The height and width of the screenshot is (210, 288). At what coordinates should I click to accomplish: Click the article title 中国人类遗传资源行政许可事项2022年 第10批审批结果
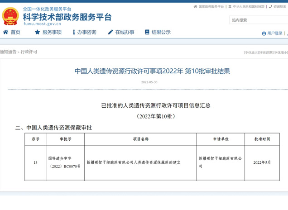coord(152,71)
